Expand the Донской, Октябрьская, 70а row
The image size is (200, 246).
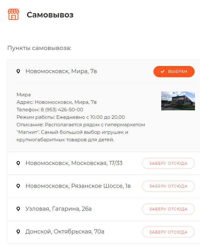click(x=65, y=232)
